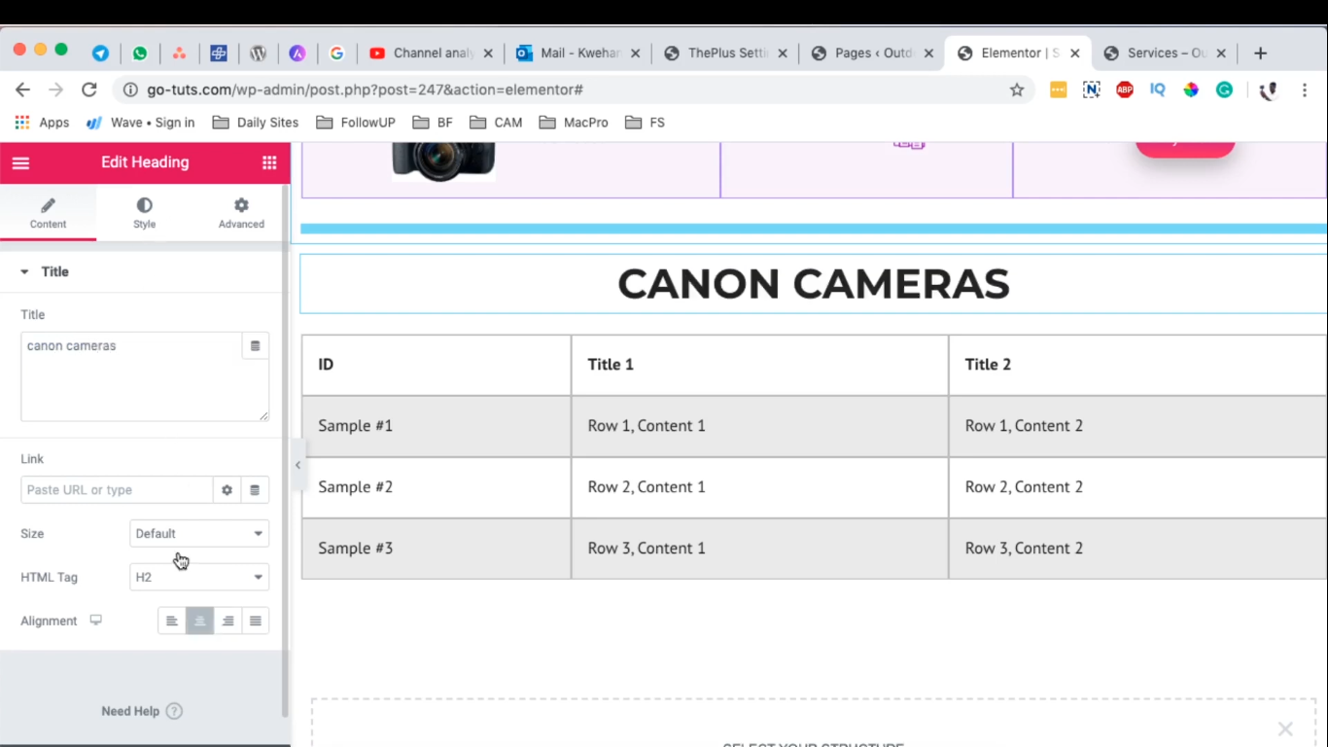This screenshot has width=1328, height=747.
Task: Open the WordPress pinned tab
Action: [x=258, y=53]
